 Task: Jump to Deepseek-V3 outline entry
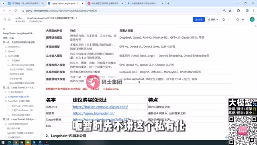[13, 47]
